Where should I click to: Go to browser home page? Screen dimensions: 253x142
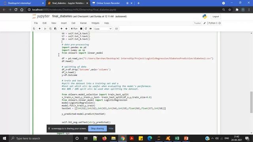(22, 9)
